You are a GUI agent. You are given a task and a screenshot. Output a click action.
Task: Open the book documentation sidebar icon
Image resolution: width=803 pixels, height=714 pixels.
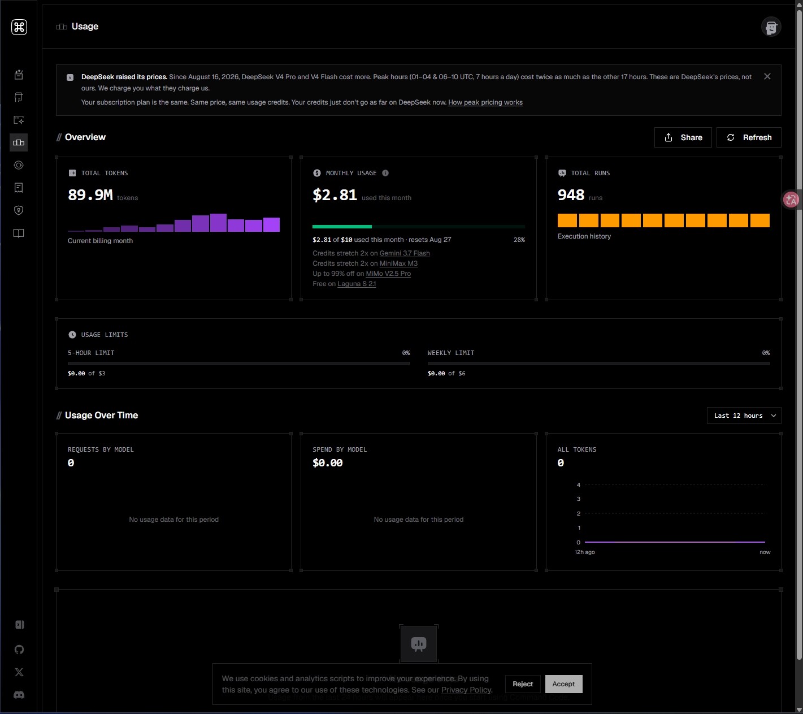[19, 233]
